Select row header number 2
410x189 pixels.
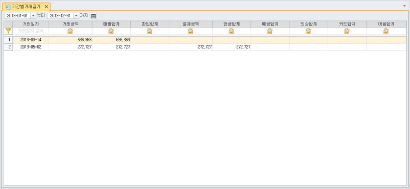(x=8, y=47)
